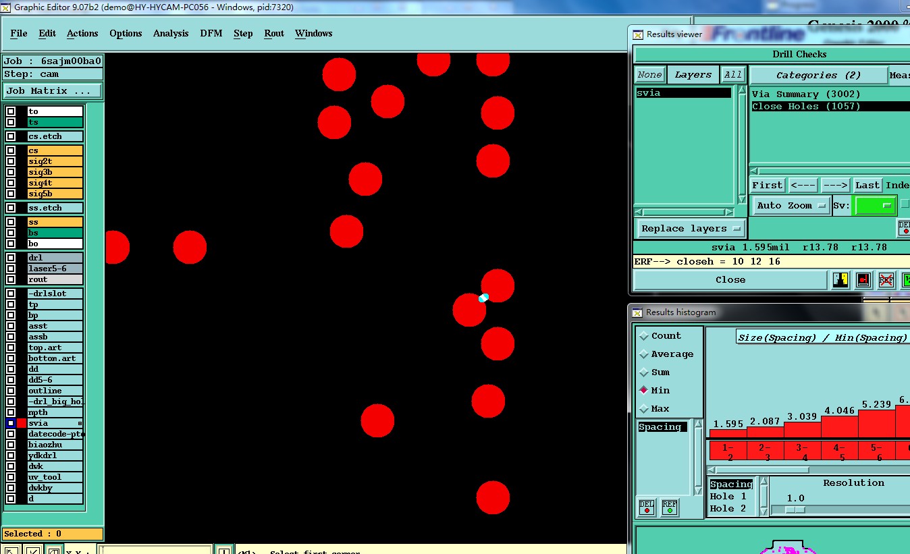910x554 pixels.
Task: Enable the cs layer checkbox
Action: 11,150
